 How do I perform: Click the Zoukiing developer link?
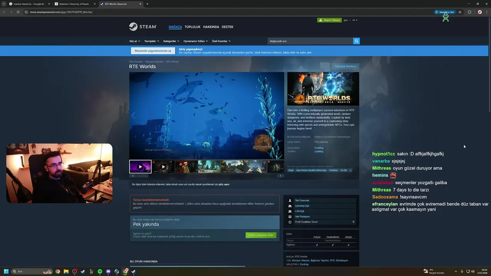[x=319, y=148]
